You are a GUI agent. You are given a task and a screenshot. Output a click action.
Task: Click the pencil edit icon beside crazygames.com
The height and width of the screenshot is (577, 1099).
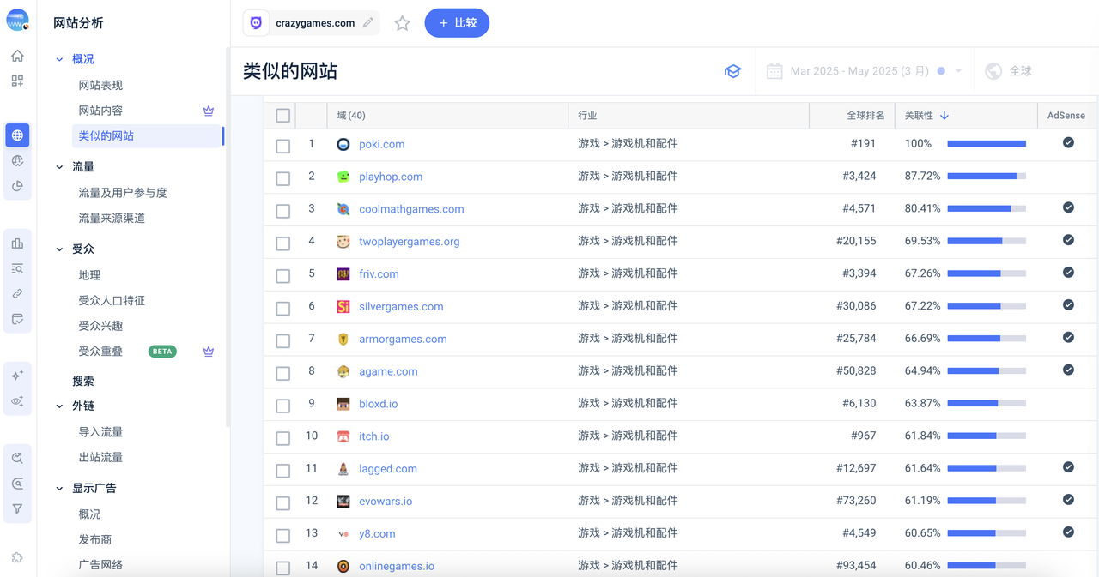pos(368,23)
